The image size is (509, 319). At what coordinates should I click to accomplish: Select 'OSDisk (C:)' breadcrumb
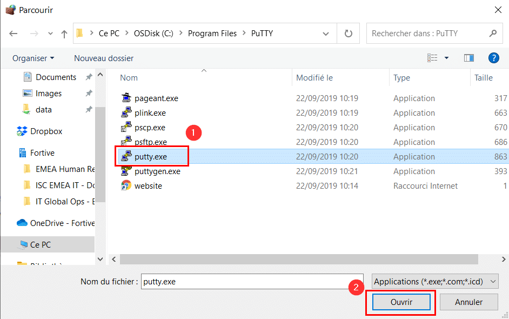point(153,34)
